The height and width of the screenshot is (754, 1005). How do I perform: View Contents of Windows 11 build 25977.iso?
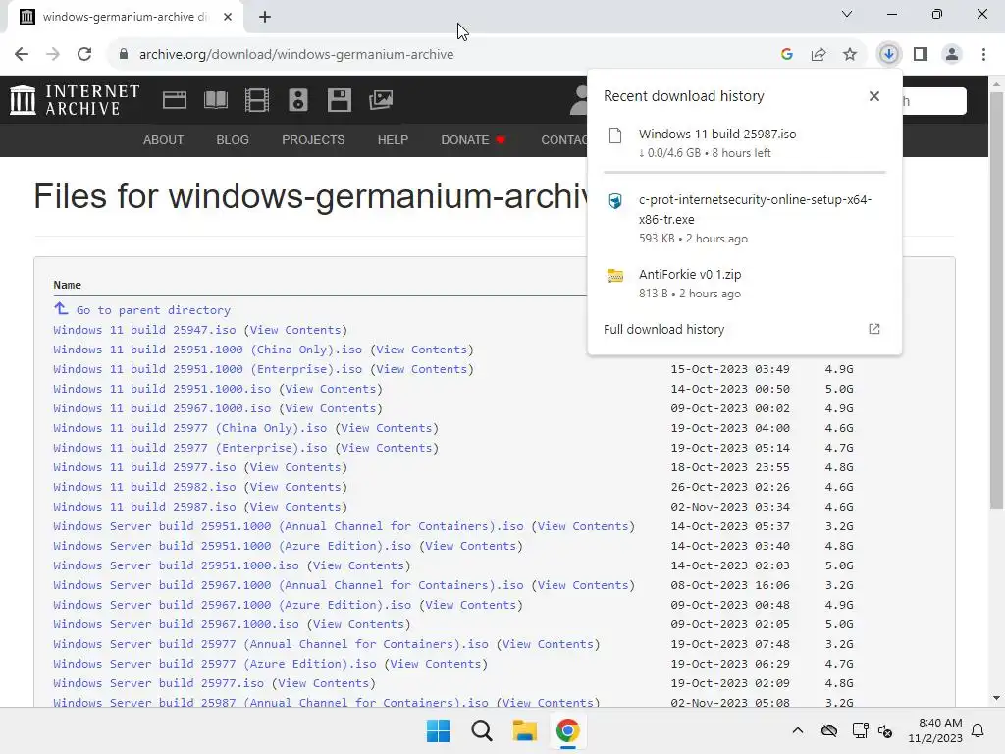294,467
